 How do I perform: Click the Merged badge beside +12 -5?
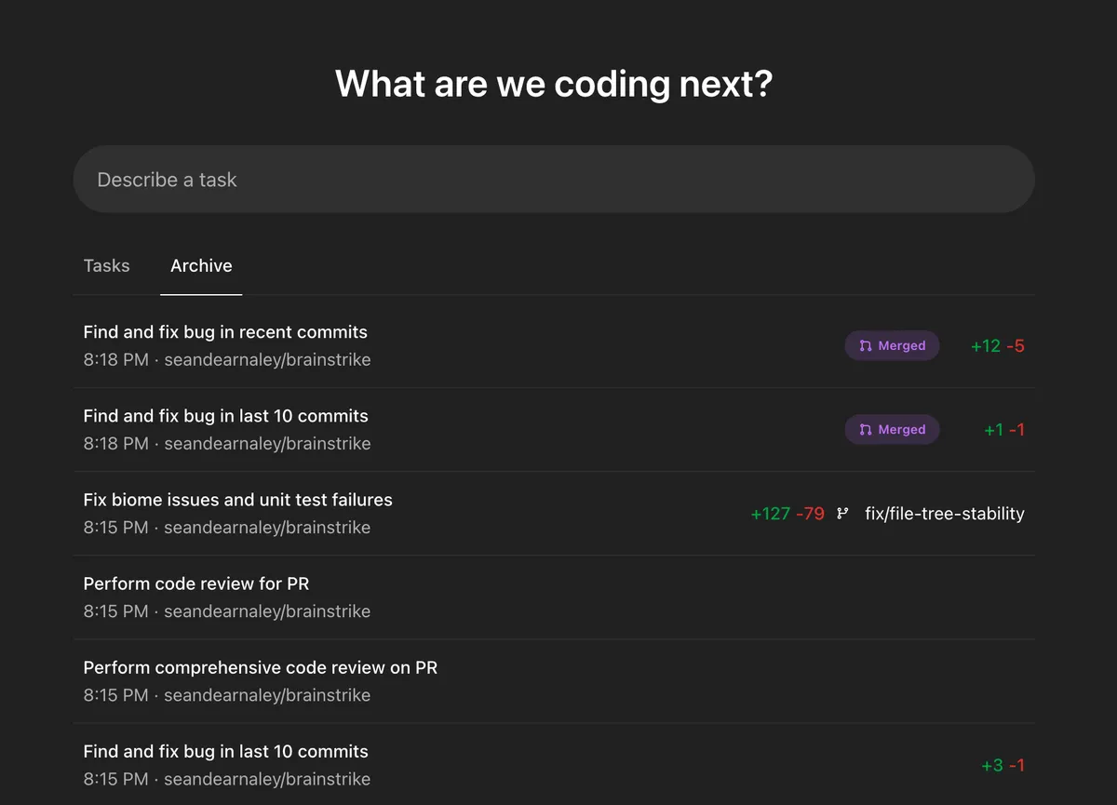click(892, 346)
